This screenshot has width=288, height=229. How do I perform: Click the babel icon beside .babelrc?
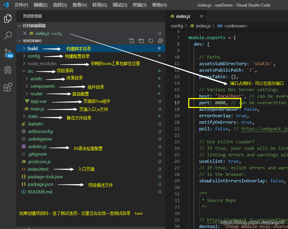pos(24,124)
